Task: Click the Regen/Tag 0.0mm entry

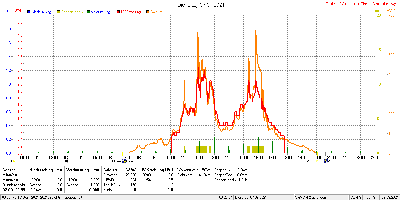Action: 231,175
